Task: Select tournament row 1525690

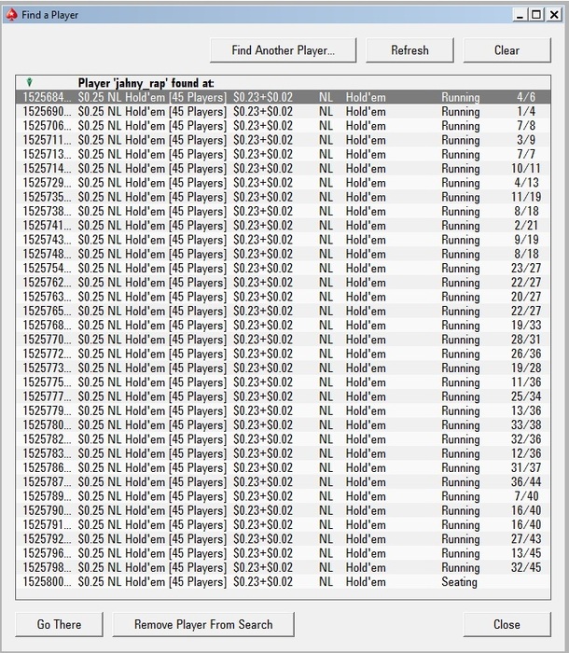Action: [x=284, y=111]
